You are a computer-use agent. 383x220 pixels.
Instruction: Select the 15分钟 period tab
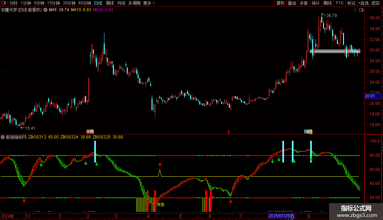(x=54, y=3)
